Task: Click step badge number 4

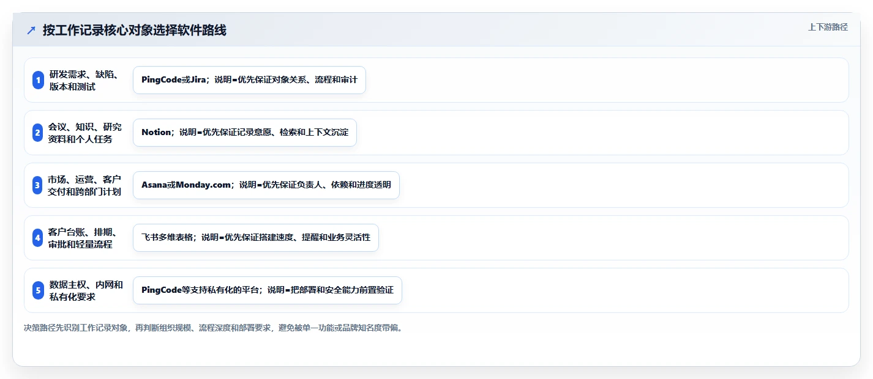Action: coord(38,238)
